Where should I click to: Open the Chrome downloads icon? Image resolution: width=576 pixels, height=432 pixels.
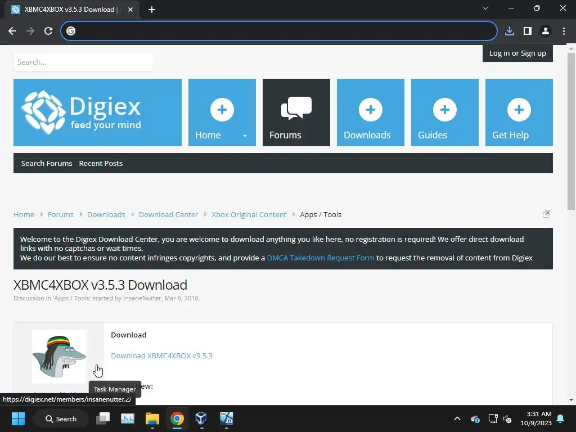tap(510, 31)
